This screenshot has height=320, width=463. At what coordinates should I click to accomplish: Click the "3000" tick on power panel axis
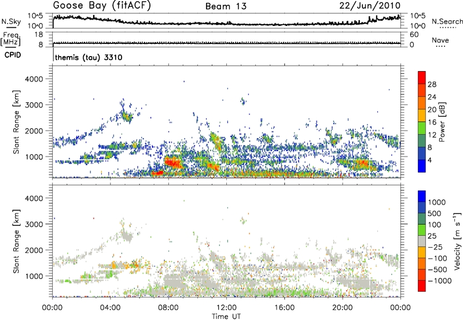(x=34, y=105)
